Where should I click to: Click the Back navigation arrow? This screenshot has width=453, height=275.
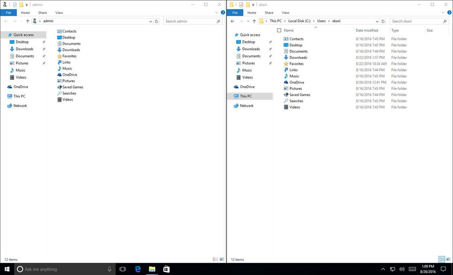tap(232, 21)
